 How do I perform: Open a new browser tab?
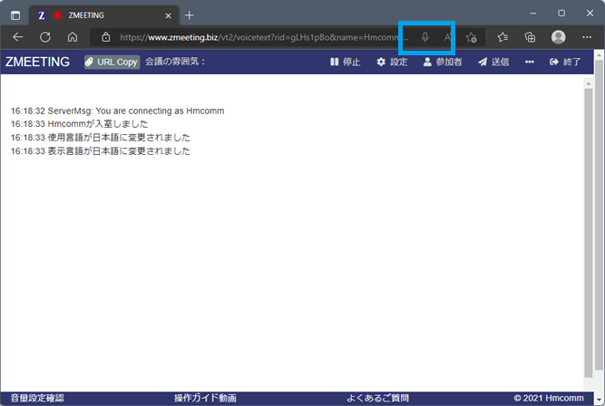pos(190,14)
